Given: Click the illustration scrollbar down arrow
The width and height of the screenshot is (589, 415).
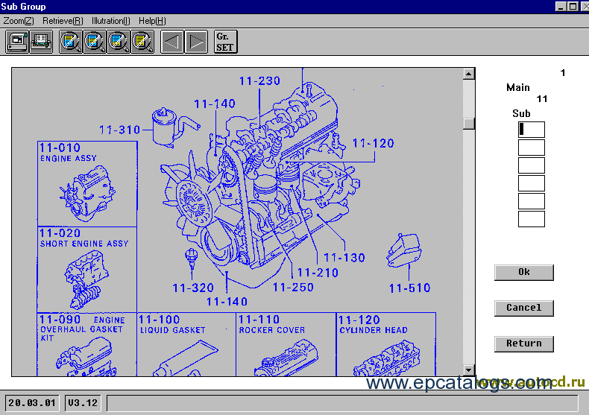Looking at the screenshot, I should 468,370.
